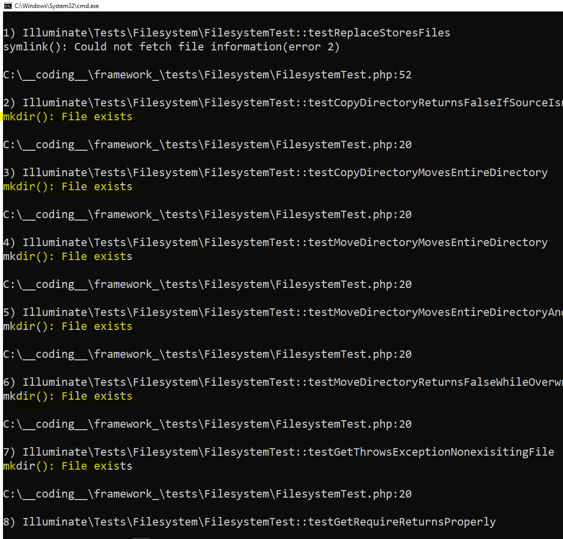Click the test 4 testMoveDirectoryMovesEntireDirectory line
The image size is (563, 539).
coord(276,243)
